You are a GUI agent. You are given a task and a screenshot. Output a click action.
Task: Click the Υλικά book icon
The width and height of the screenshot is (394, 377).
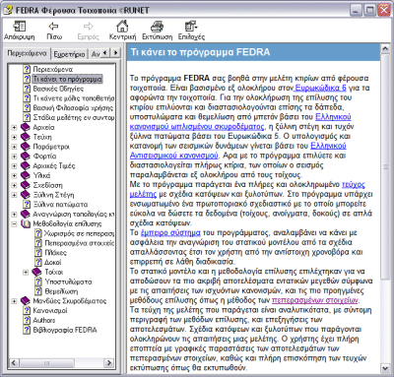click(x=26, y=175)
